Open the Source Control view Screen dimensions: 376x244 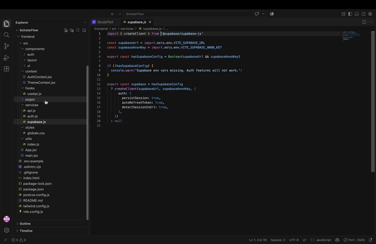[x=7, y=46]
